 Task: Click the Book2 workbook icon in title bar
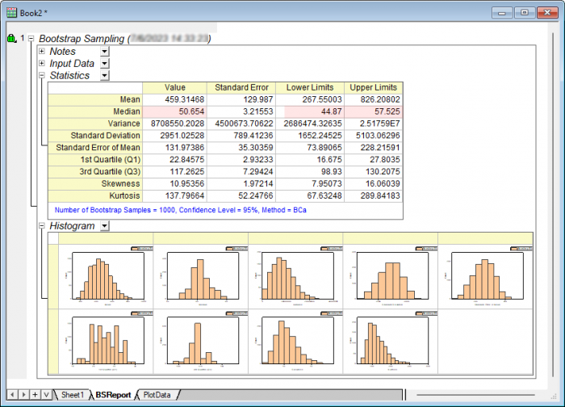pyautogui.click(x=11, y=12)
